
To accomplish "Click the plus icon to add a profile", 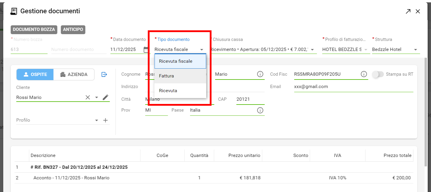I will click(105, 120).
